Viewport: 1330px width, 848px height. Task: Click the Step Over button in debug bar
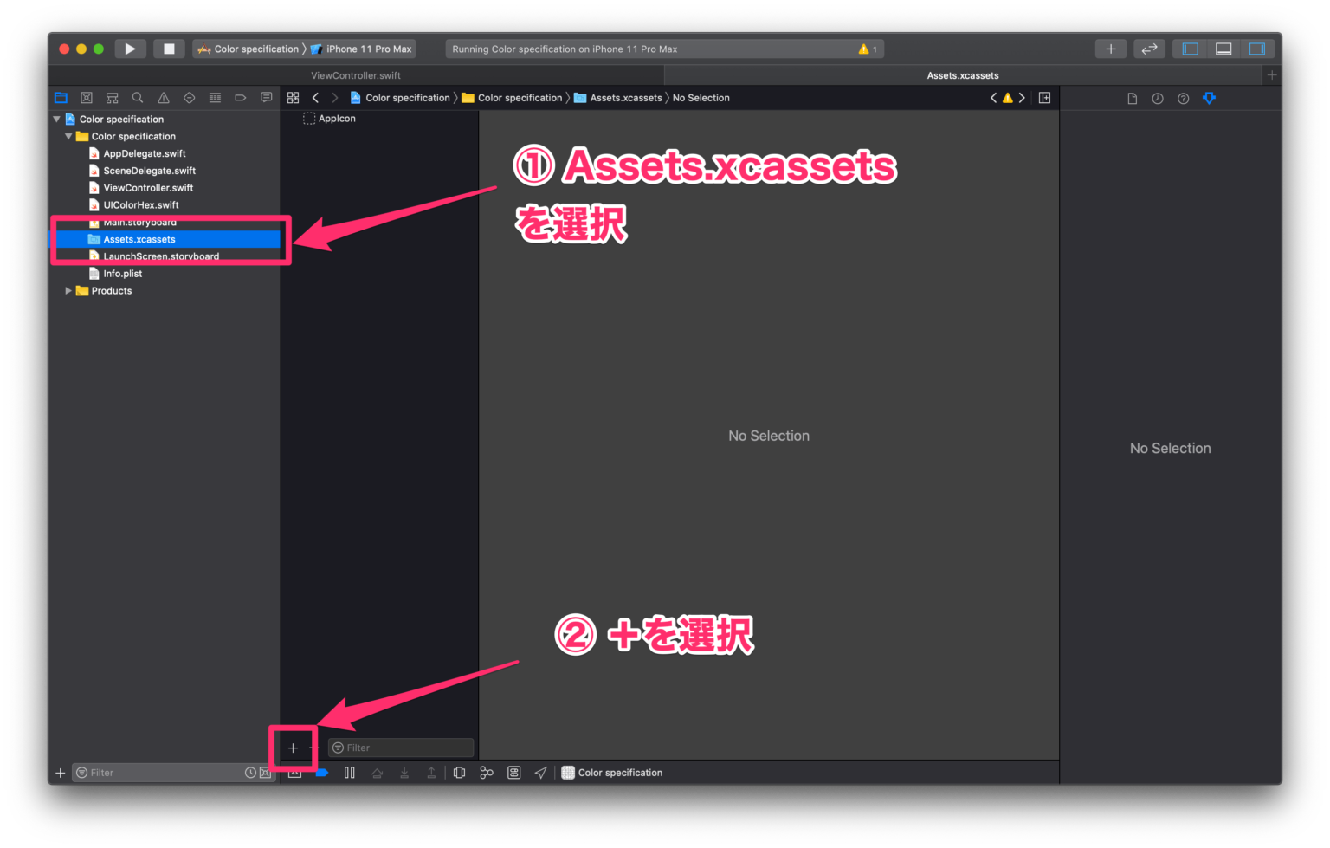tap(377, 772)
